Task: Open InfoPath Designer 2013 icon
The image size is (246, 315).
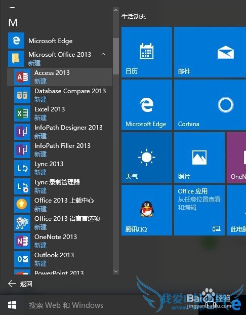Action: (x=22, y=132)
